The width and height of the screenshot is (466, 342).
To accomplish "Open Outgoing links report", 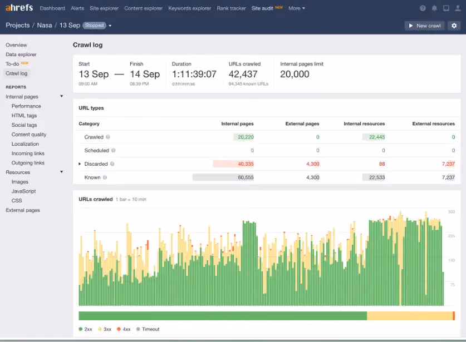I will (28, 163).
